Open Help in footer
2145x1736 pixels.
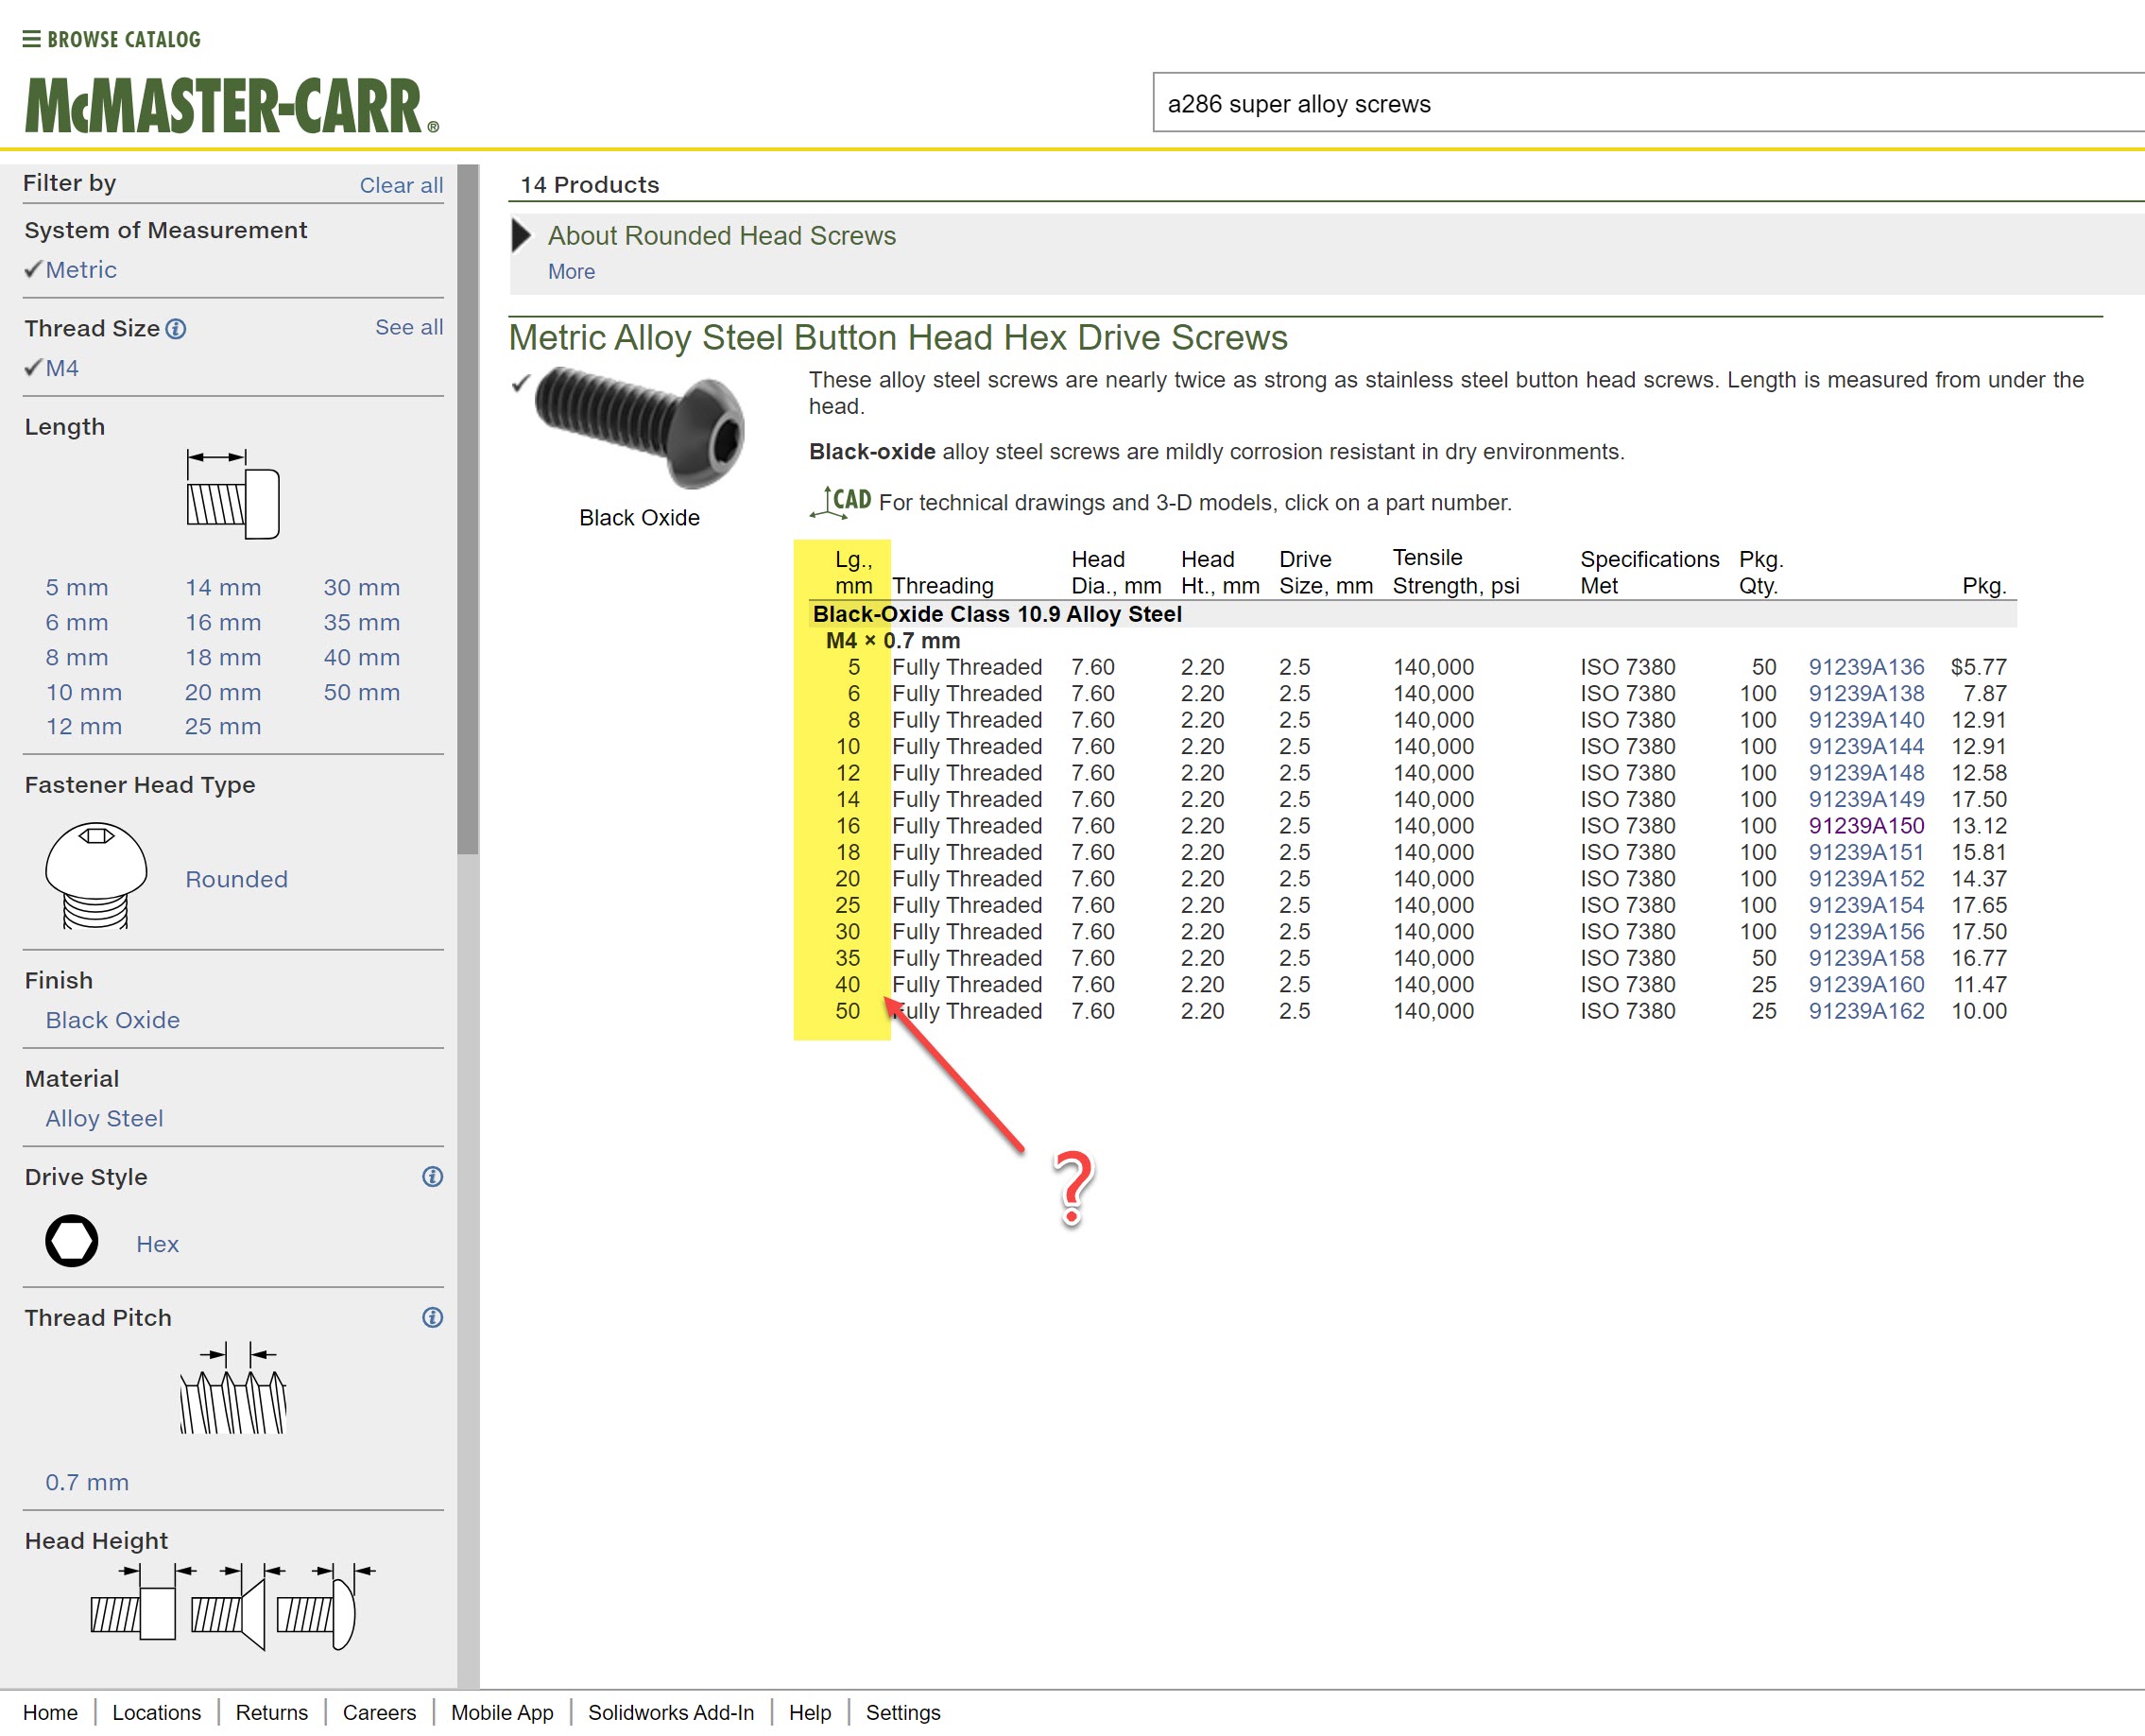pos(810,1713)
